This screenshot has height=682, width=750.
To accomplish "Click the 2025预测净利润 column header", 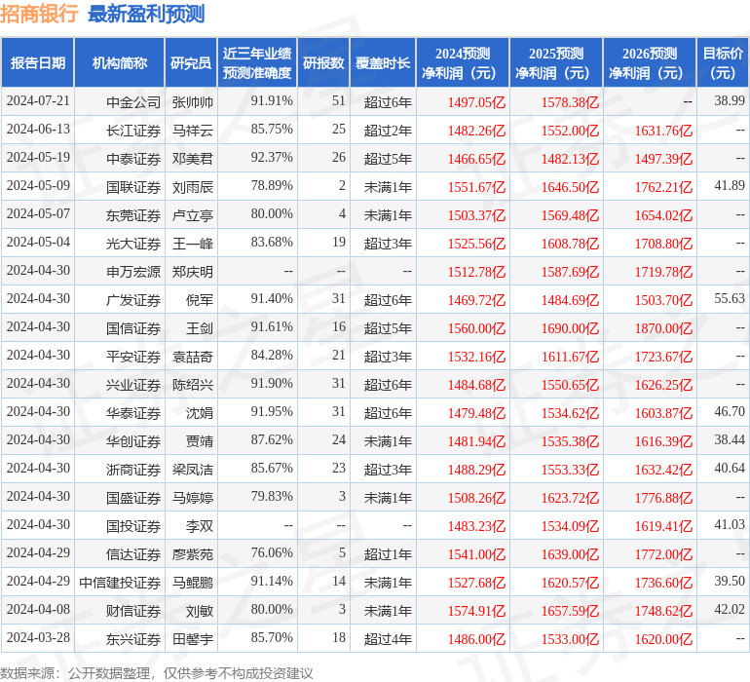I will point(556,63).
